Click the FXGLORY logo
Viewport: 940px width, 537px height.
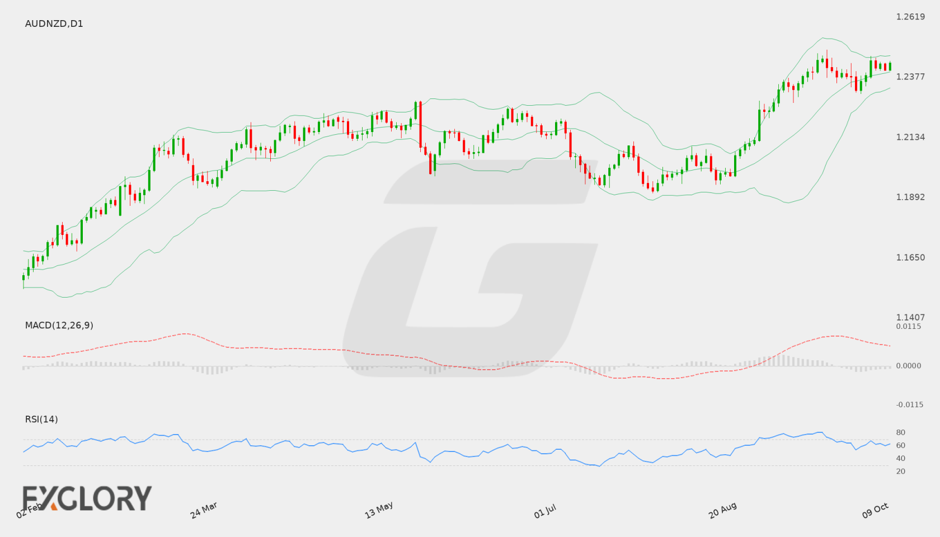(87, 498)
